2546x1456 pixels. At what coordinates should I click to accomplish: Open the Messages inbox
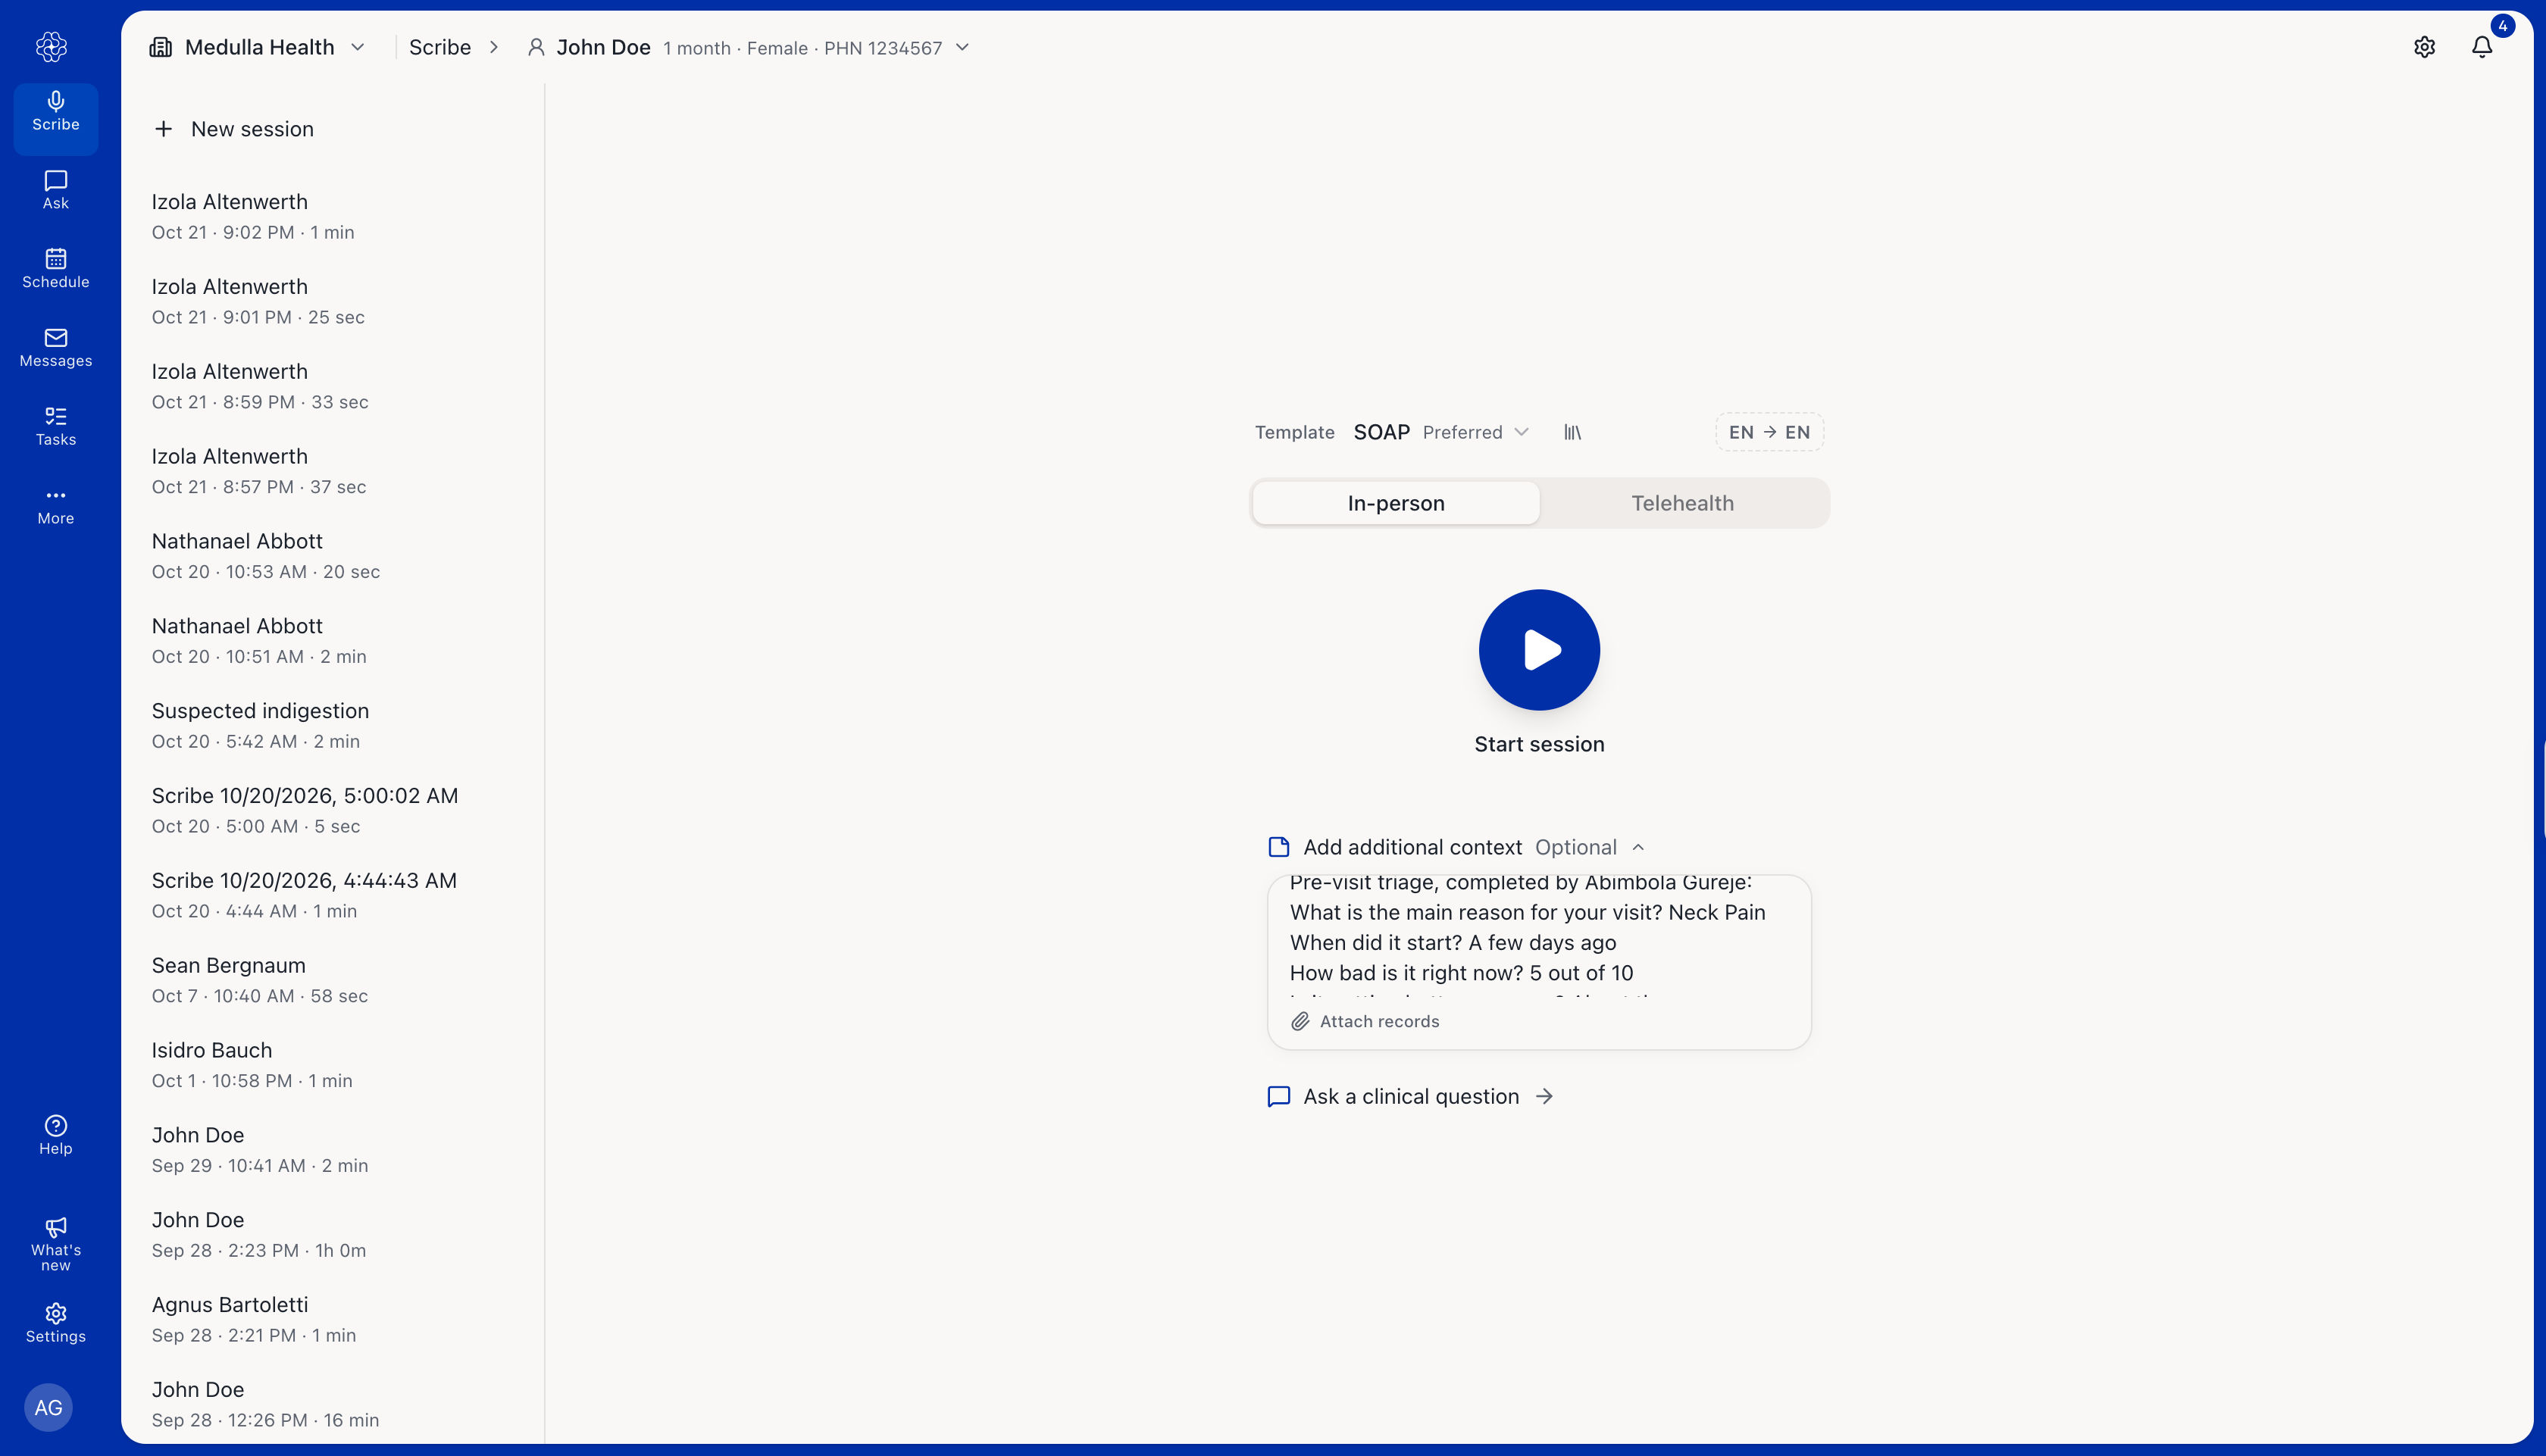pyautogui.click(x=56, y=348)
